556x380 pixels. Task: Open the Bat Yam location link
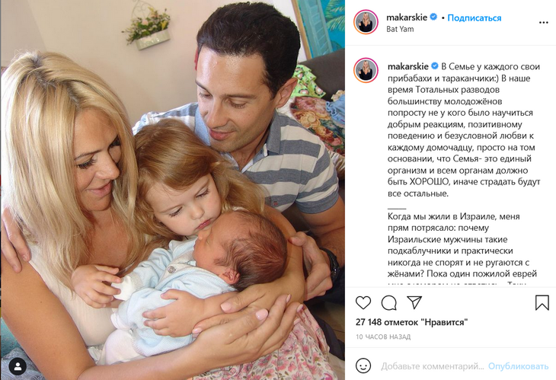click(400, 29)
